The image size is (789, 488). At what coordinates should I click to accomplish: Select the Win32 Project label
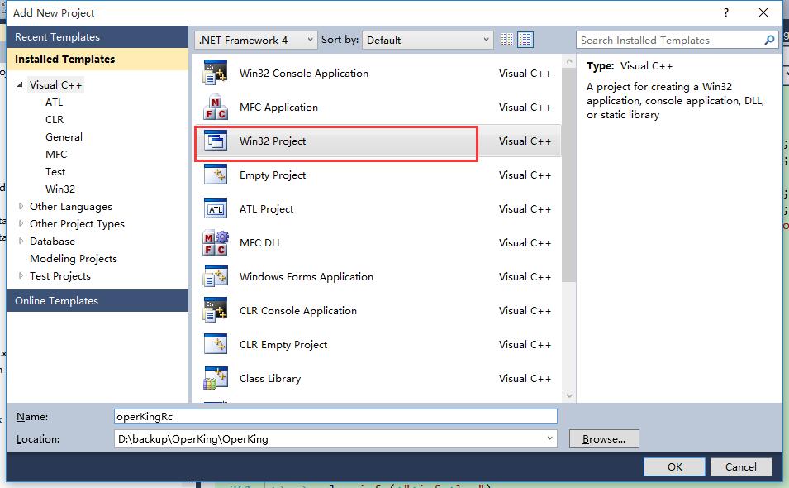point(273,141)
